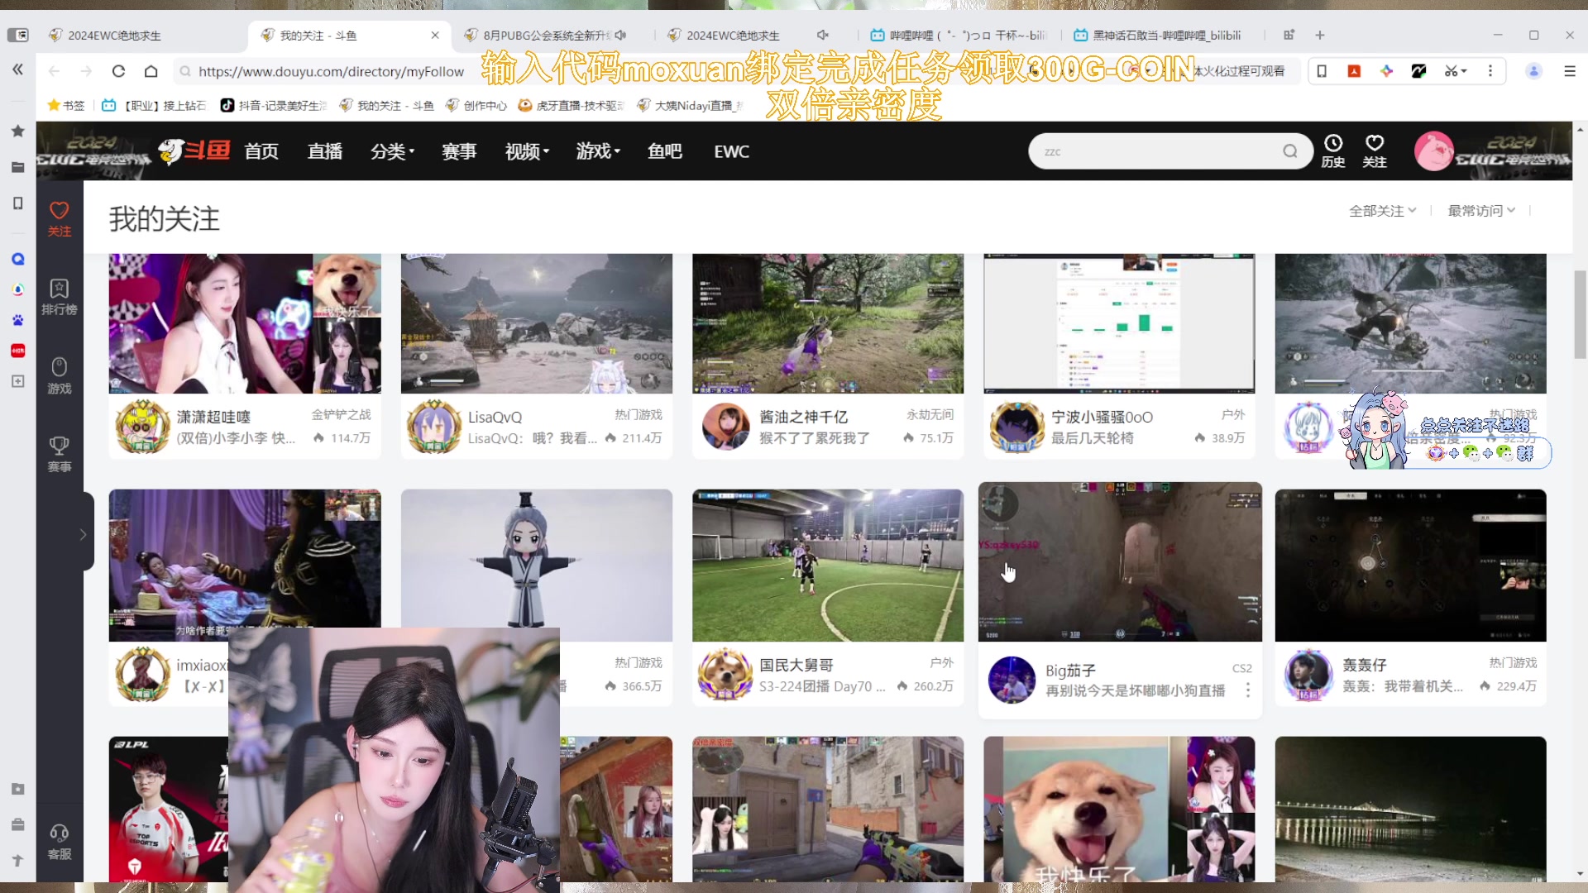Open LisaQvQ stream thumbnail

tap(537, 323)
